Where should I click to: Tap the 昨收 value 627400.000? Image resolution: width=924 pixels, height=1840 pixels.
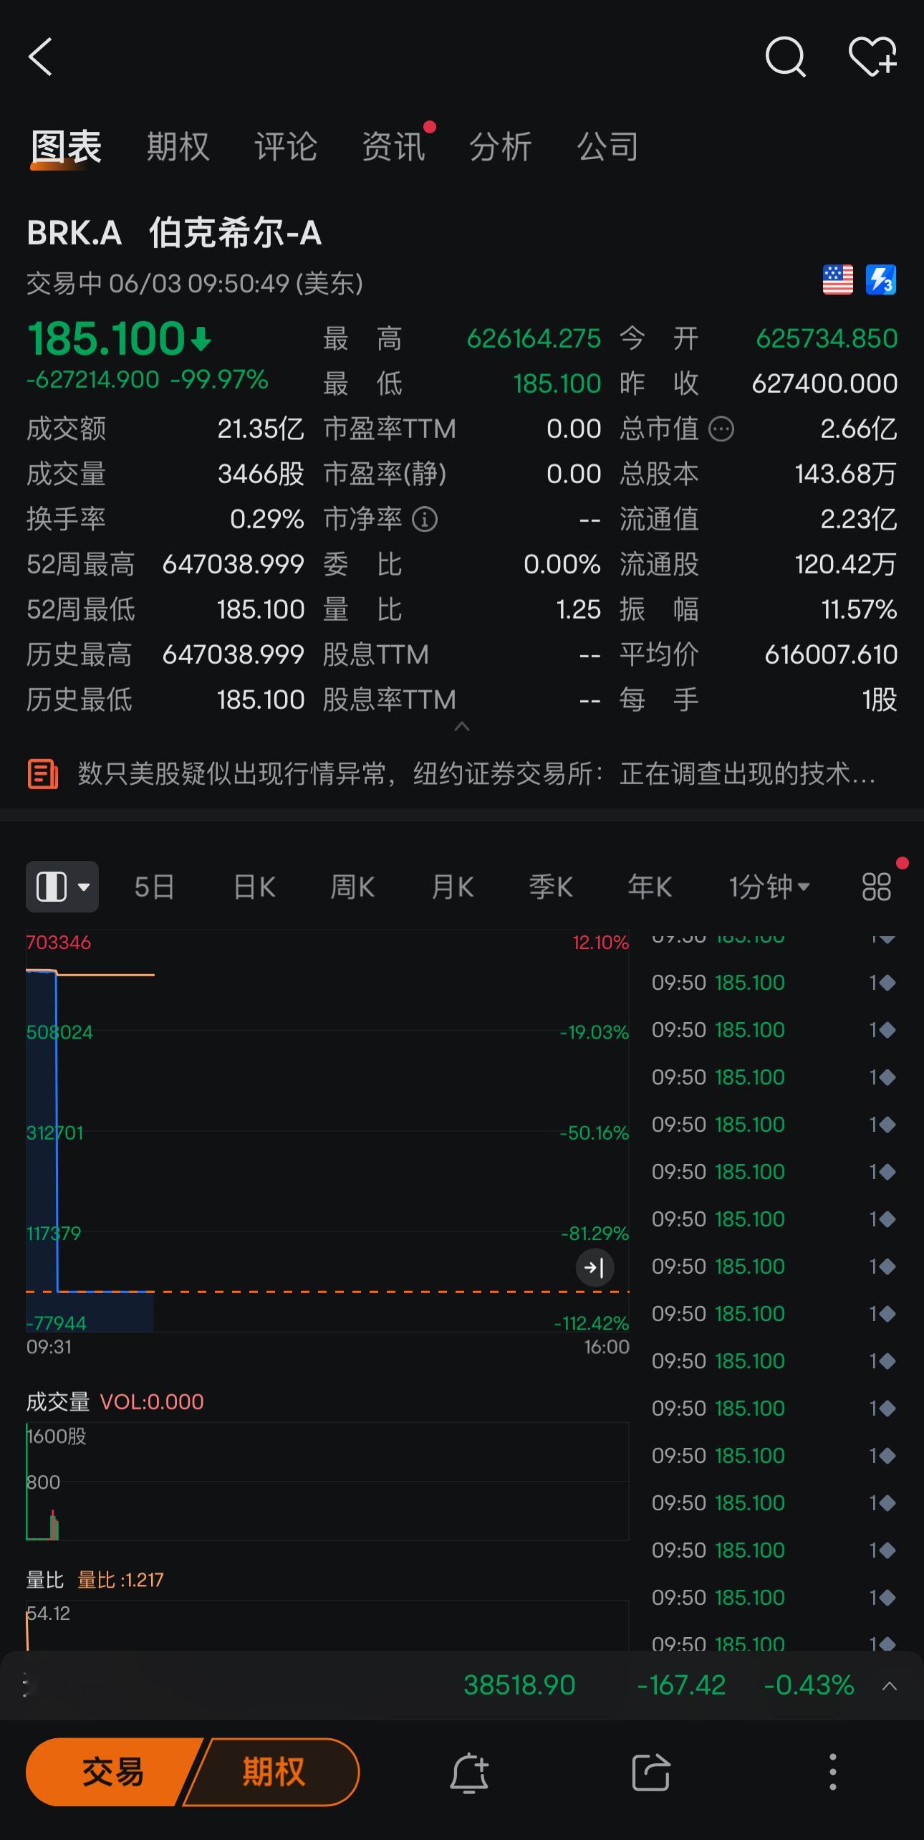pos(824,384)
